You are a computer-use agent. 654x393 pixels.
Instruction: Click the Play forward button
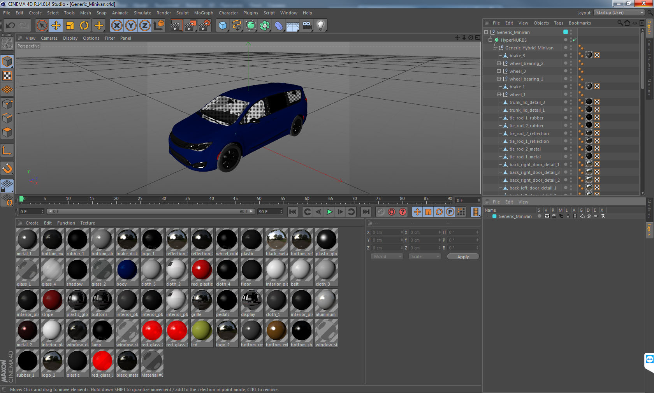(329, 212)
